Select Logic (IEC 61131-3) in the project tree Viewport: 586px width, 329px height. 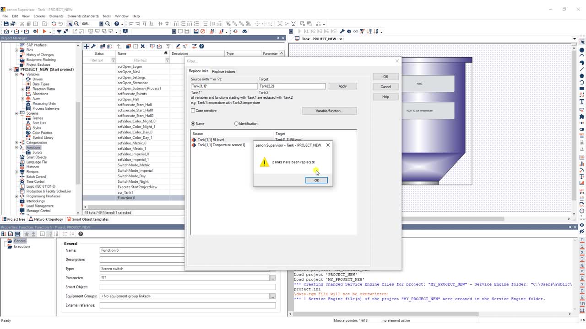40,186
